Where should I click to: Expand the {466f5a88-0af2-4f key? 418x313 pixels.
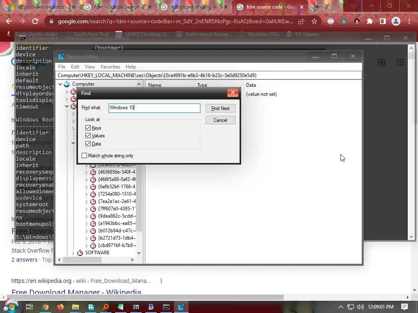(x=86, y=180)
